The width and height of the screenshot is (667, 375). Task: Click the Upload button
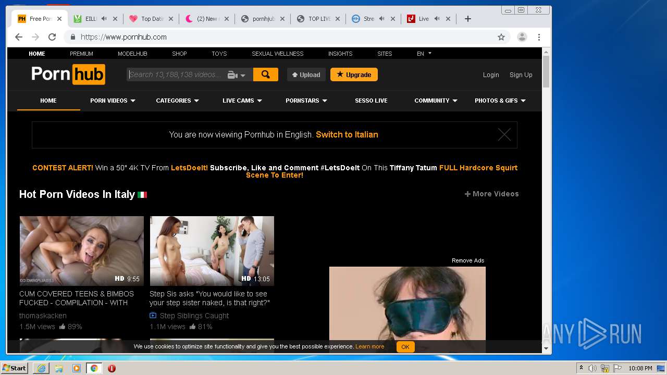(306, 74)
